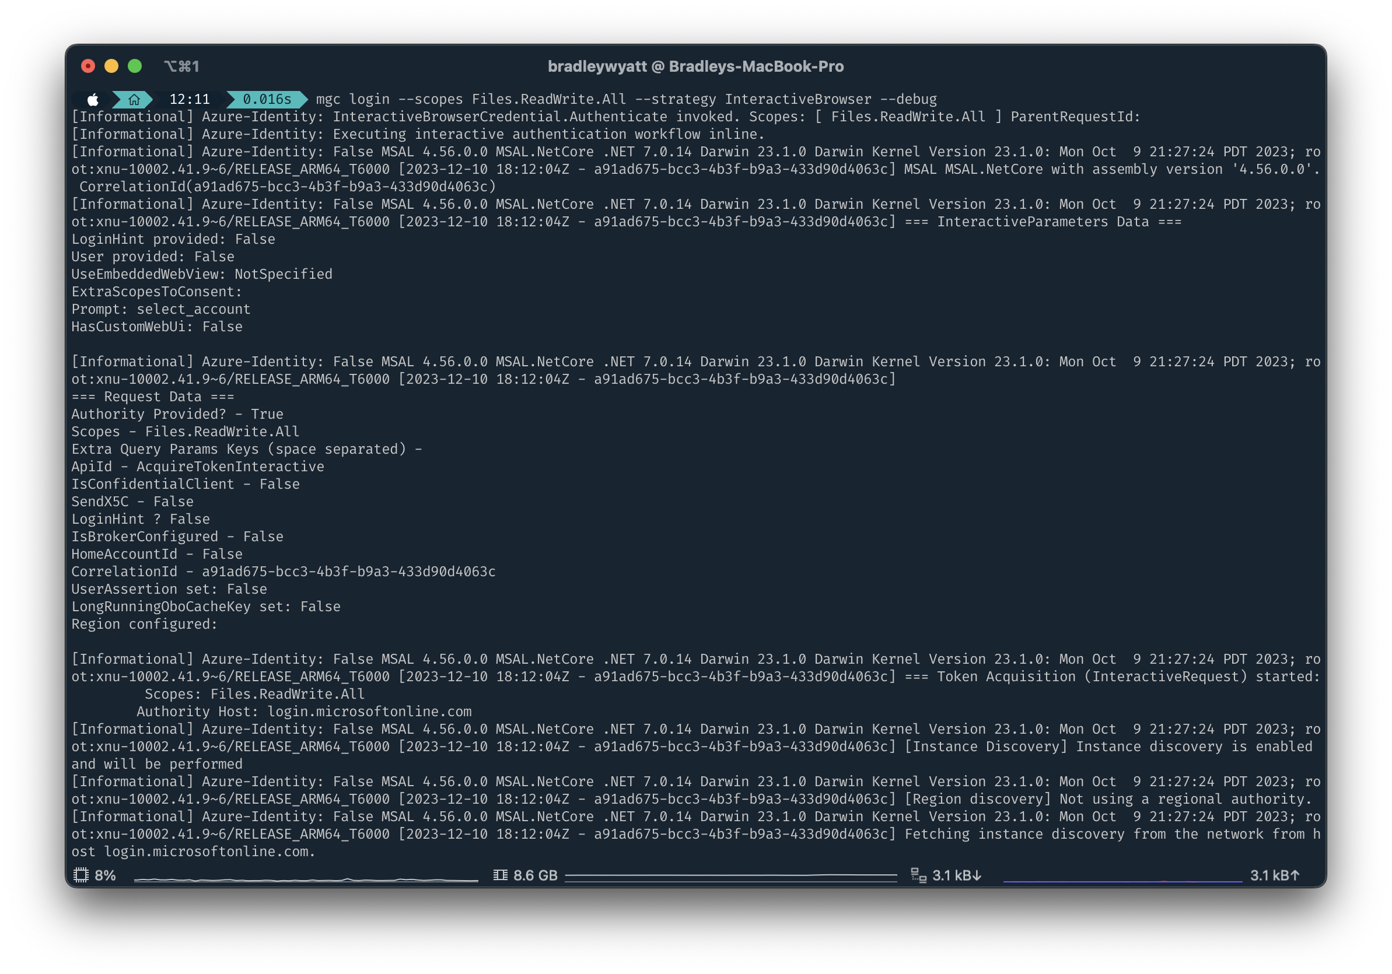Click the 0.016s duration segment
The image size is (1392, 974).
(x=267, y=99)
